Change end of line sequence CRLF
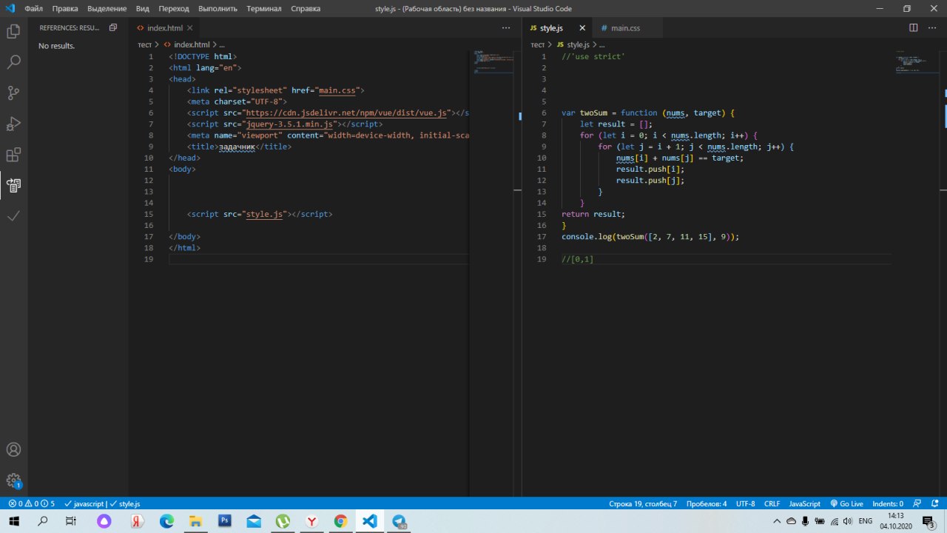 pyautogui.click(x=772, y=503)
